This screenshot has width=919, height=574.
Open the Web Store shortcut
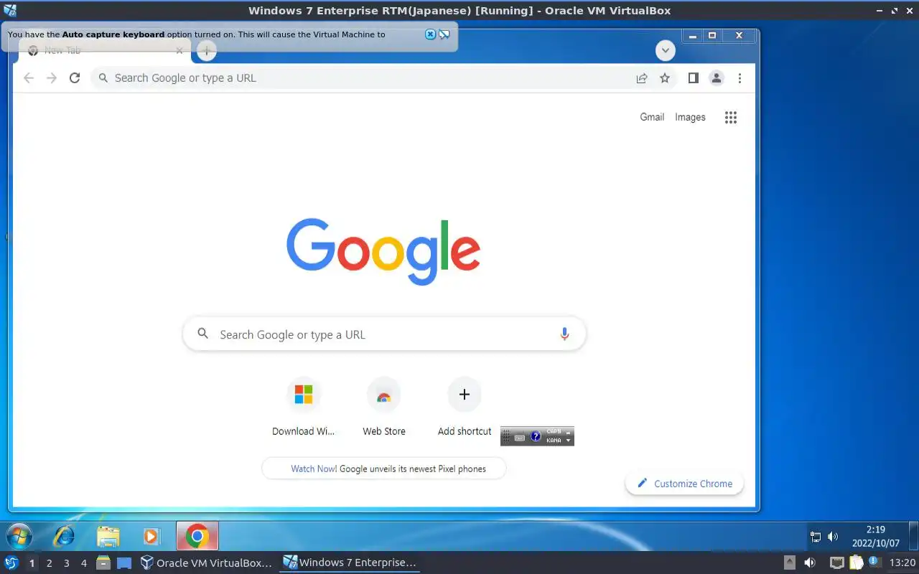click(384, 407)
